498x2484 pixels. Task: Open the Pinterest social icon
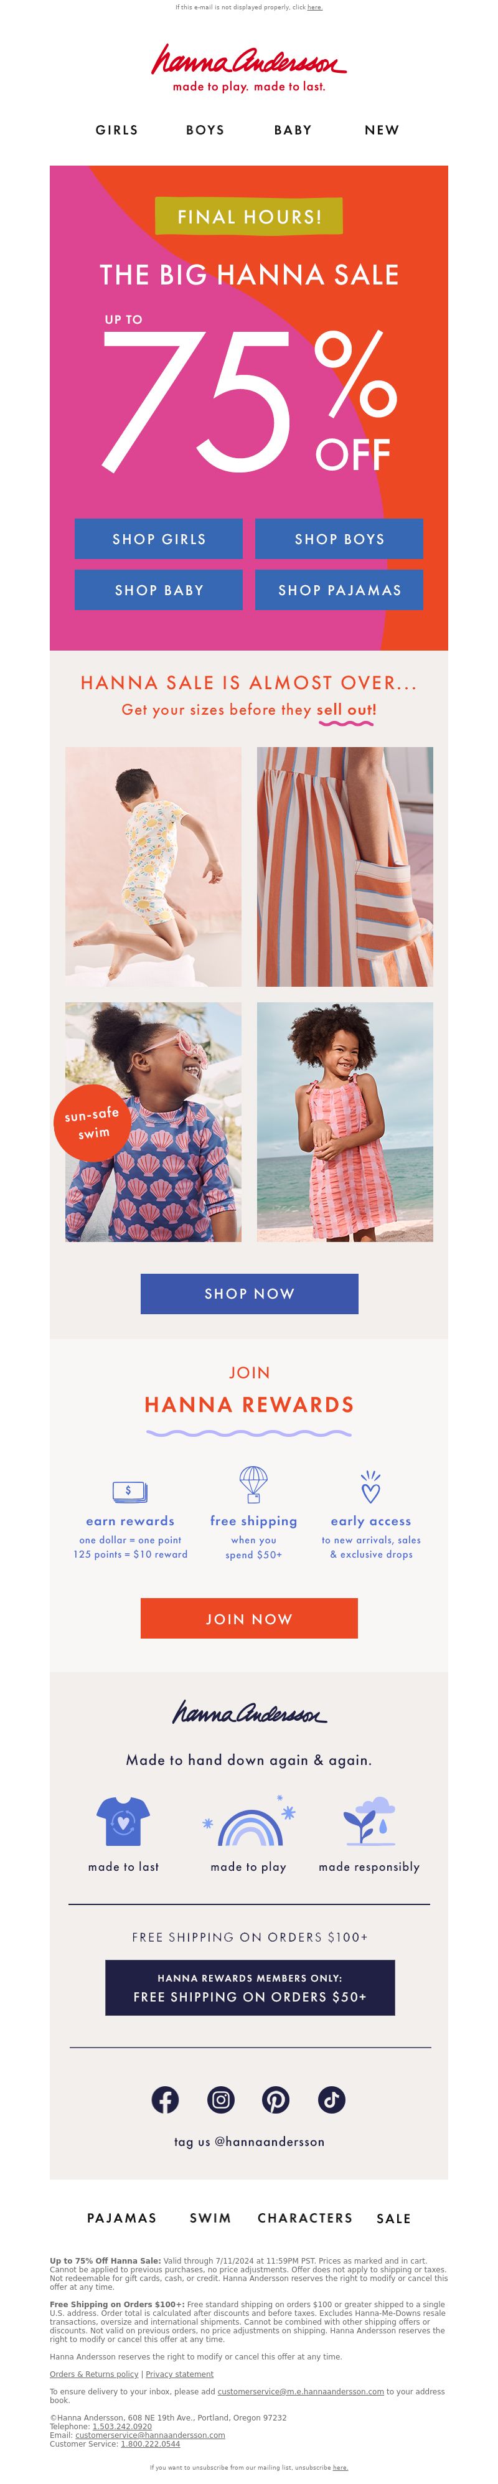pyautogui.click(x=276, y=2099)
